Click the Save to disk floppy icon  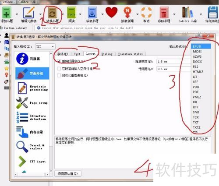click(x=213, y=13)
